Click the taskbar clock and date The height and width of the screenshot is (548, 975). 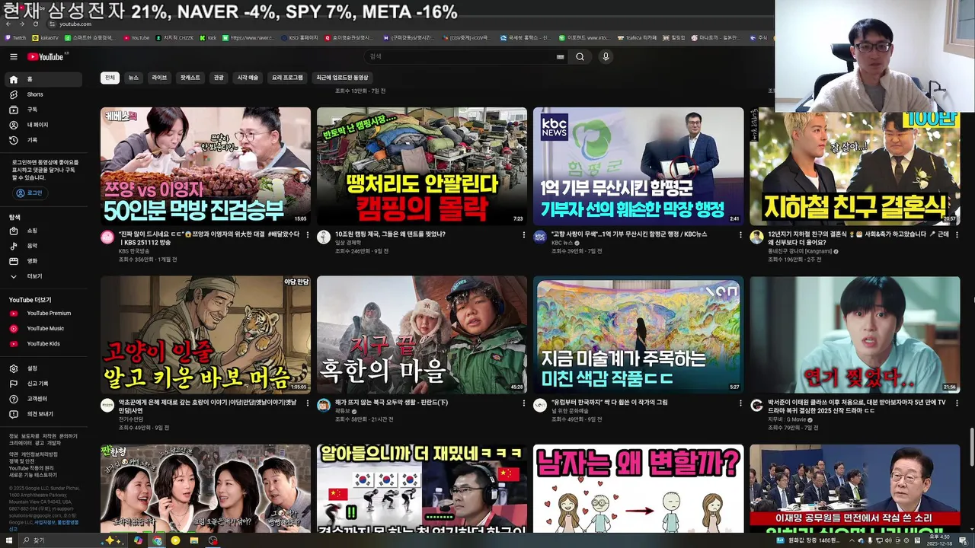pos(938,540)
